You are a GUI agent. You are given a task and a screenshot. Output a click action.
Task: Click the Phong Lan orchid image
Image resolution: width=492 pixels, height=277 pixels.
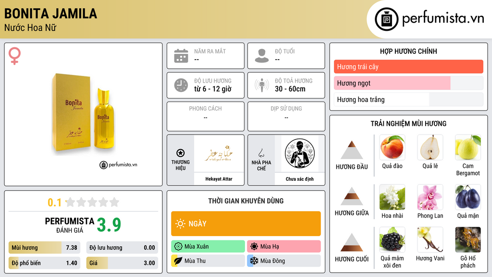(x=430, y=197)
